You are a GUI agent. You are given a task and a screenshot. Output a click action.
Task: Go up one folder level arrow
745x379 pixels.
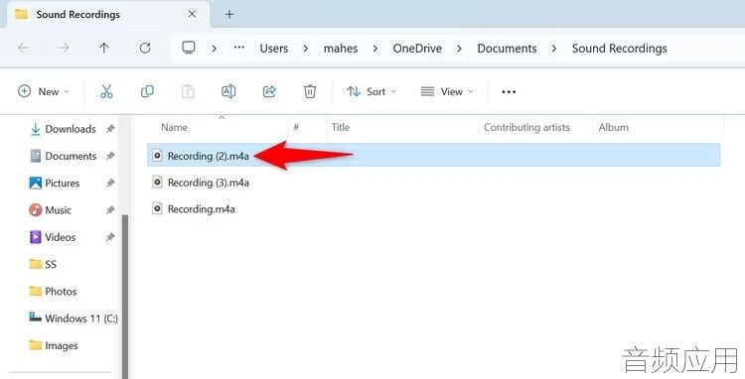104,48
